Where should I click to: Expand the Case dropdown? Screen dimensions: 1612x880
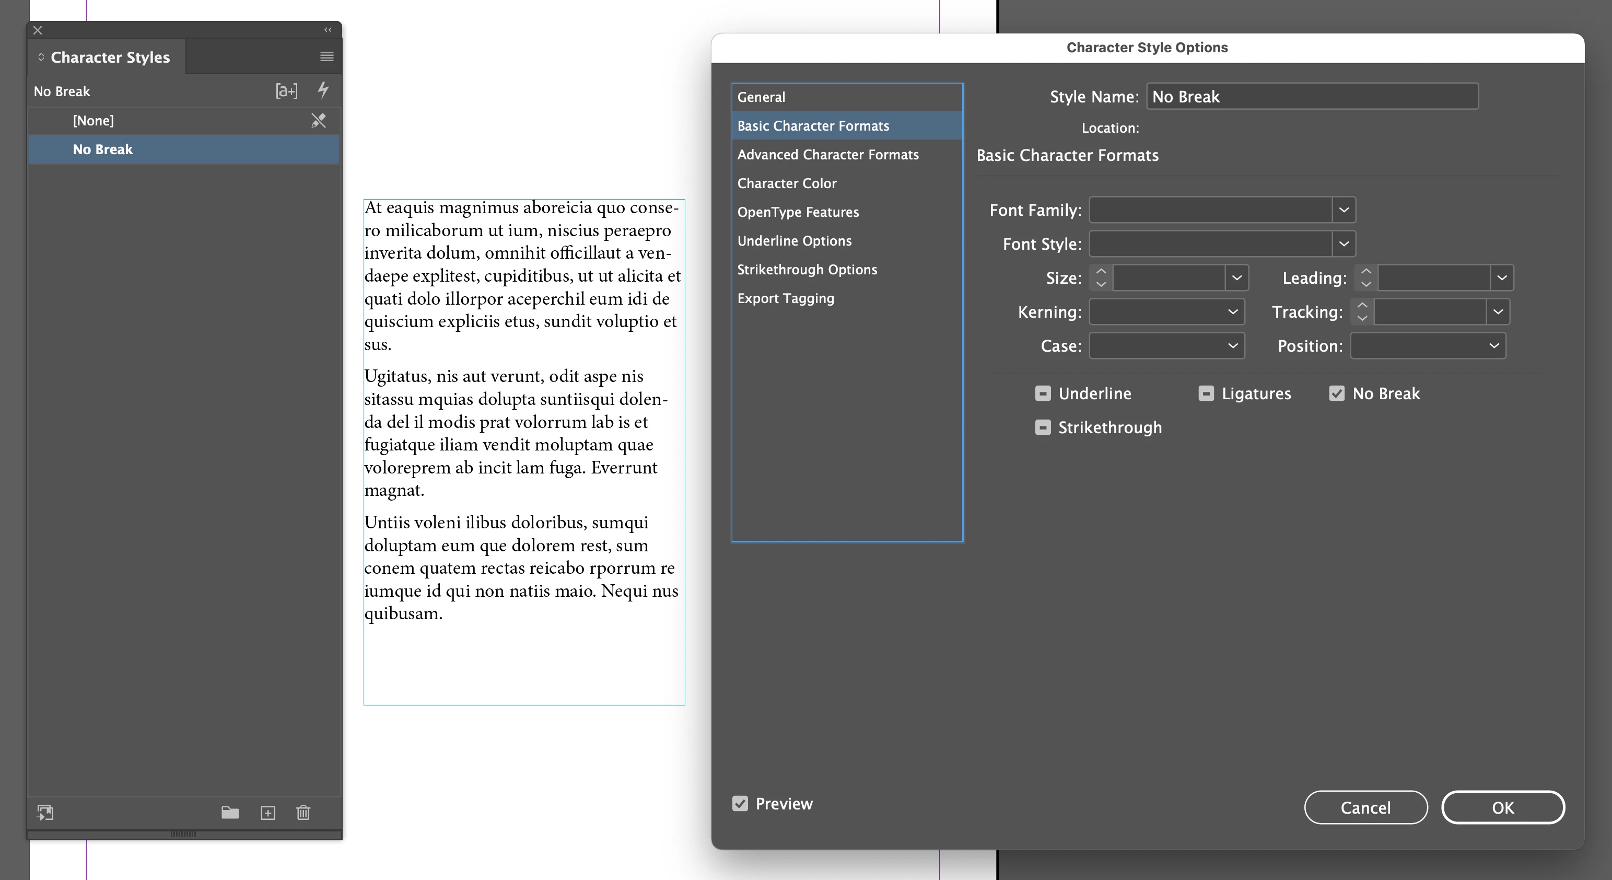pos(1232,346)
